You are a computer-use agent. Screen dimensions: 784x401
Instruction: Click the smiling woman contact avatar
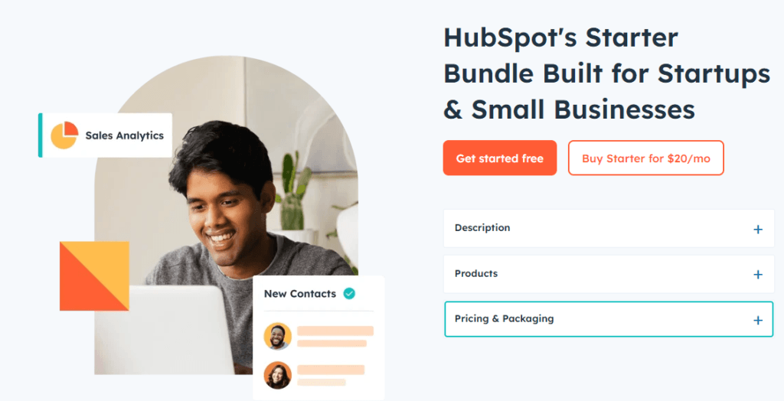click(277, 375)
